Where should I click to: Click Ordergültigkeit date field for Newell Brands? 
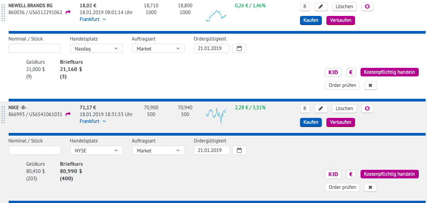[x=212, y=48]
